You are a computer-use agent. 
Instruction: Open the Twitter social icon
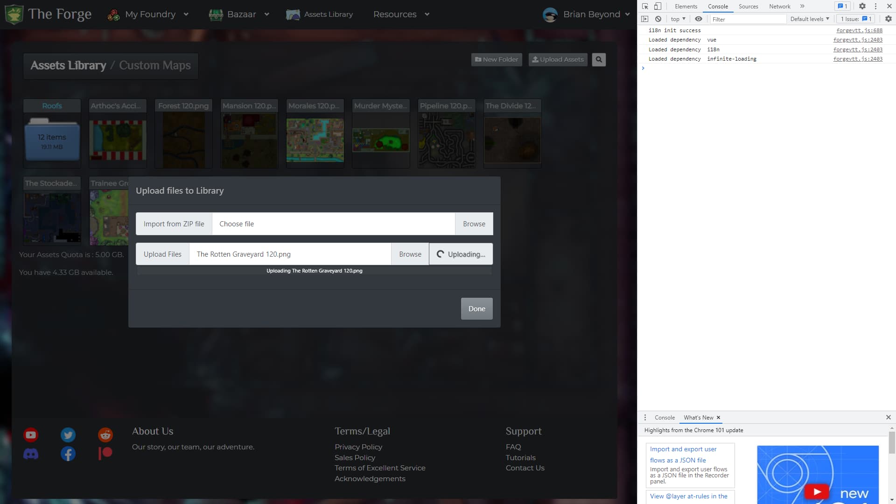tap(68, 435)
